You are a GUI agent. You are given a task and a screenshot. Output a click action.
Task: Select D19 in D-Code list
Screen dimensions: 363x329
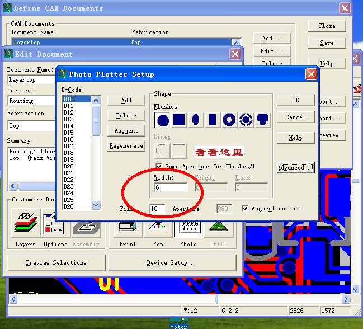[x=77, y=159]
